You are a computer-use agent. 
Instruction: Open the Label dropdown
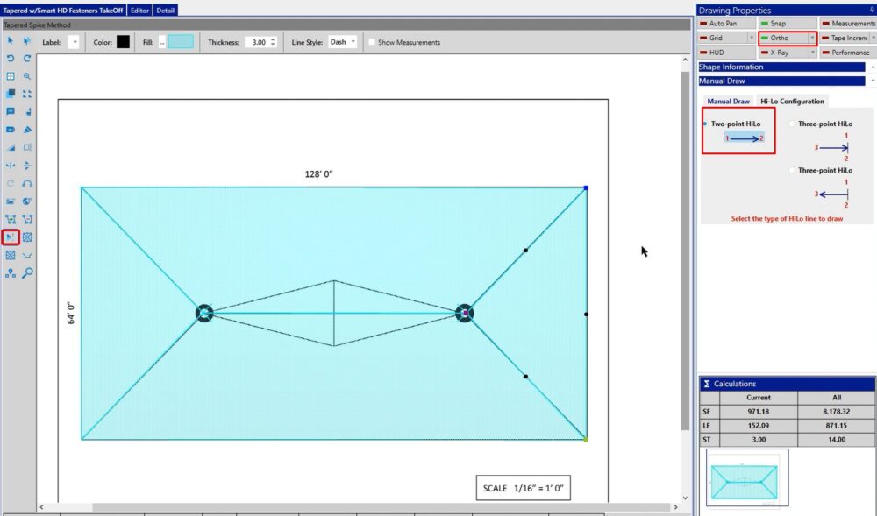click(x=74, y=42)
